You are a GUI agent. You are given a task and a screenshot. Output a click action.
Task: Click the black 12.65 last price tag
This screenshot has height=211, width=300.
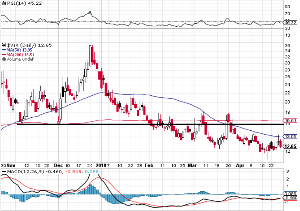tap(290, 146)
